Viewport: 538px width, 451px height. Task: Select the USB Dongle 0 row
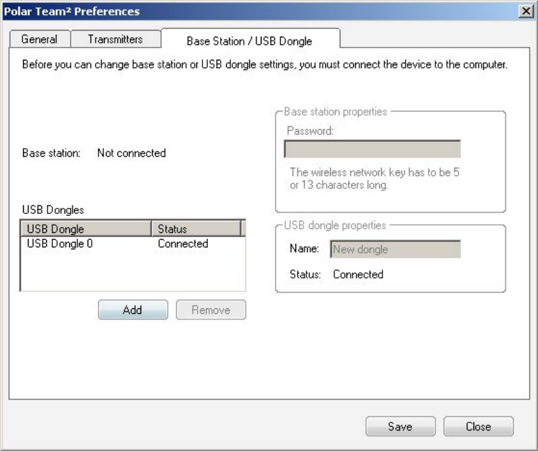click(x=132, y=244)
